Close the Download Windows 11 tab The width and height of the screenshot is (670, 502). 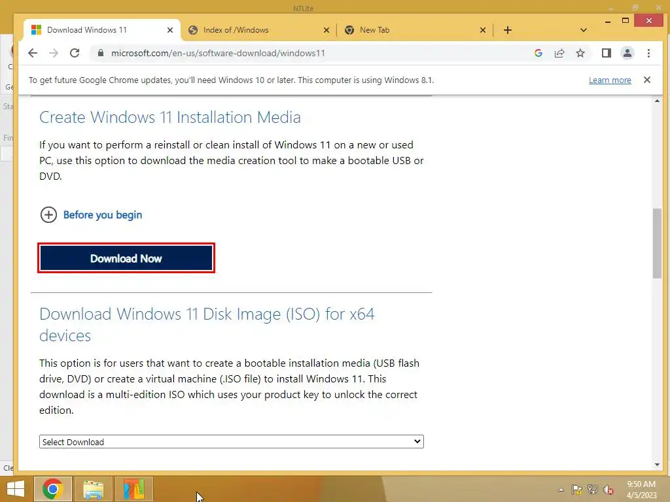coord(170,30)
